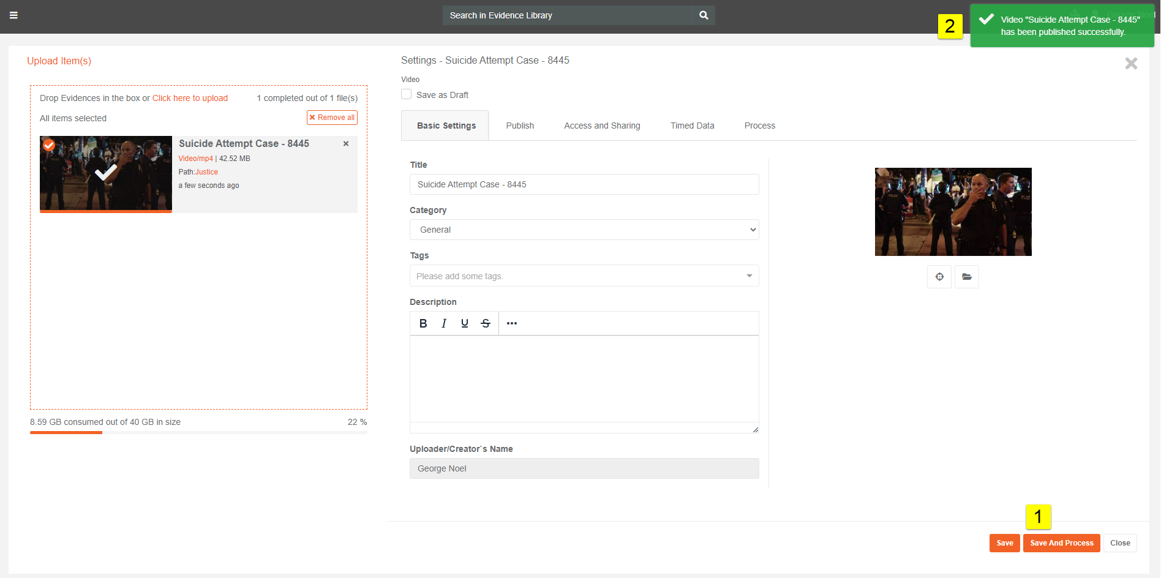
Task: Expand the Category dropdown showing General
Action: pos(584,230)
